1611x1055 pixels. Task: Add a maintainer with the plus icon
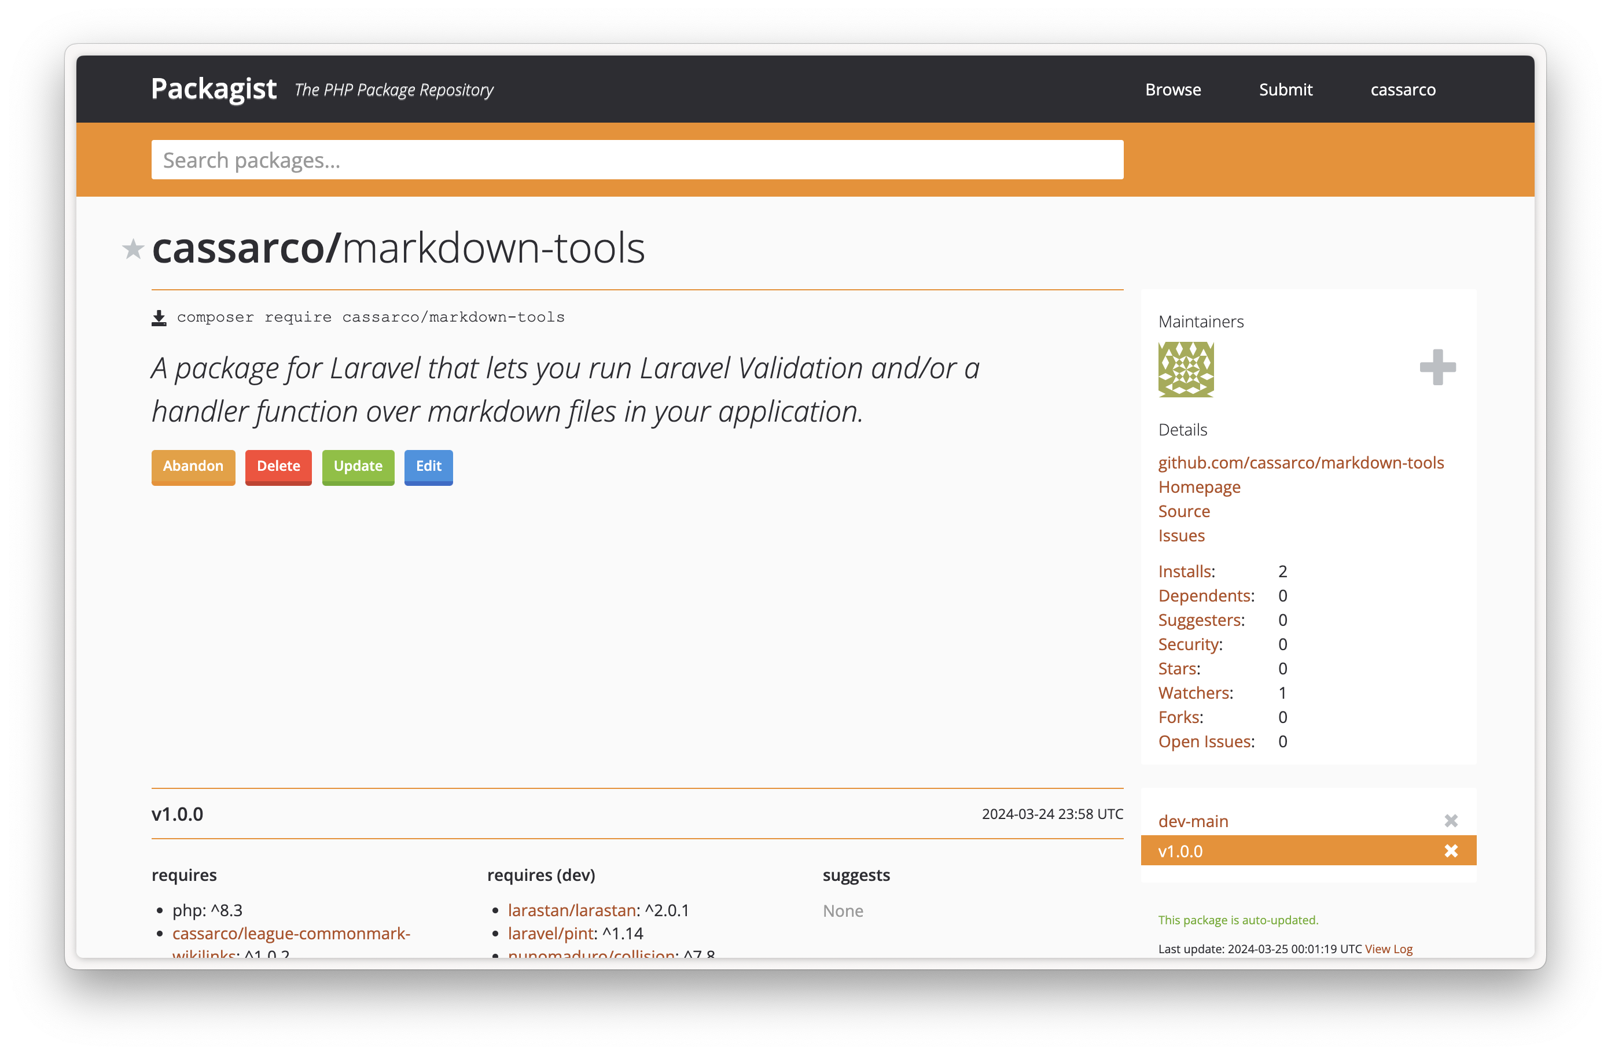coord(1438,367)
